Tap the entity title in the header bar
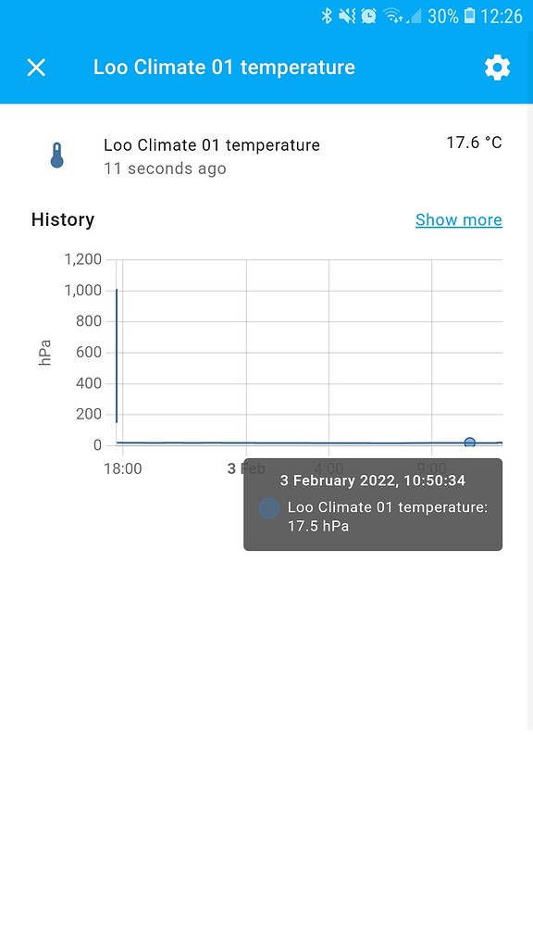This screenshot has height=948, width=533. (224, 67)
